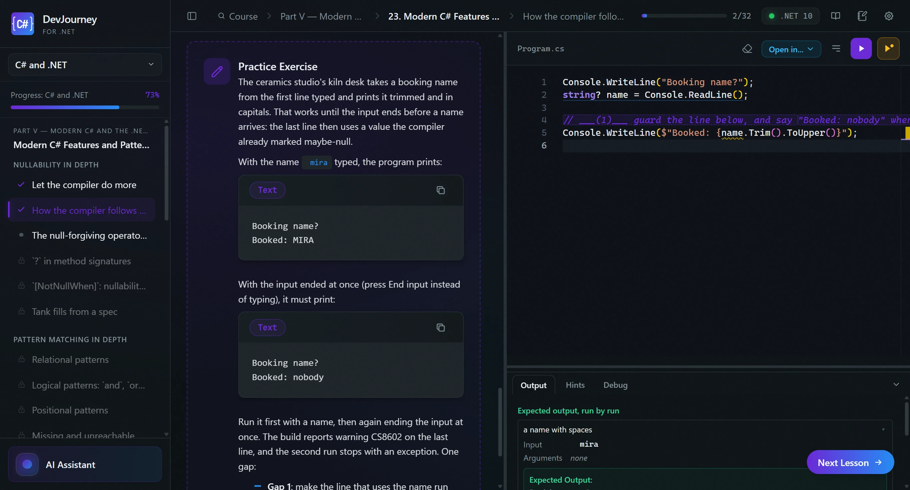Copy the first Text output block

click(441, 190)
